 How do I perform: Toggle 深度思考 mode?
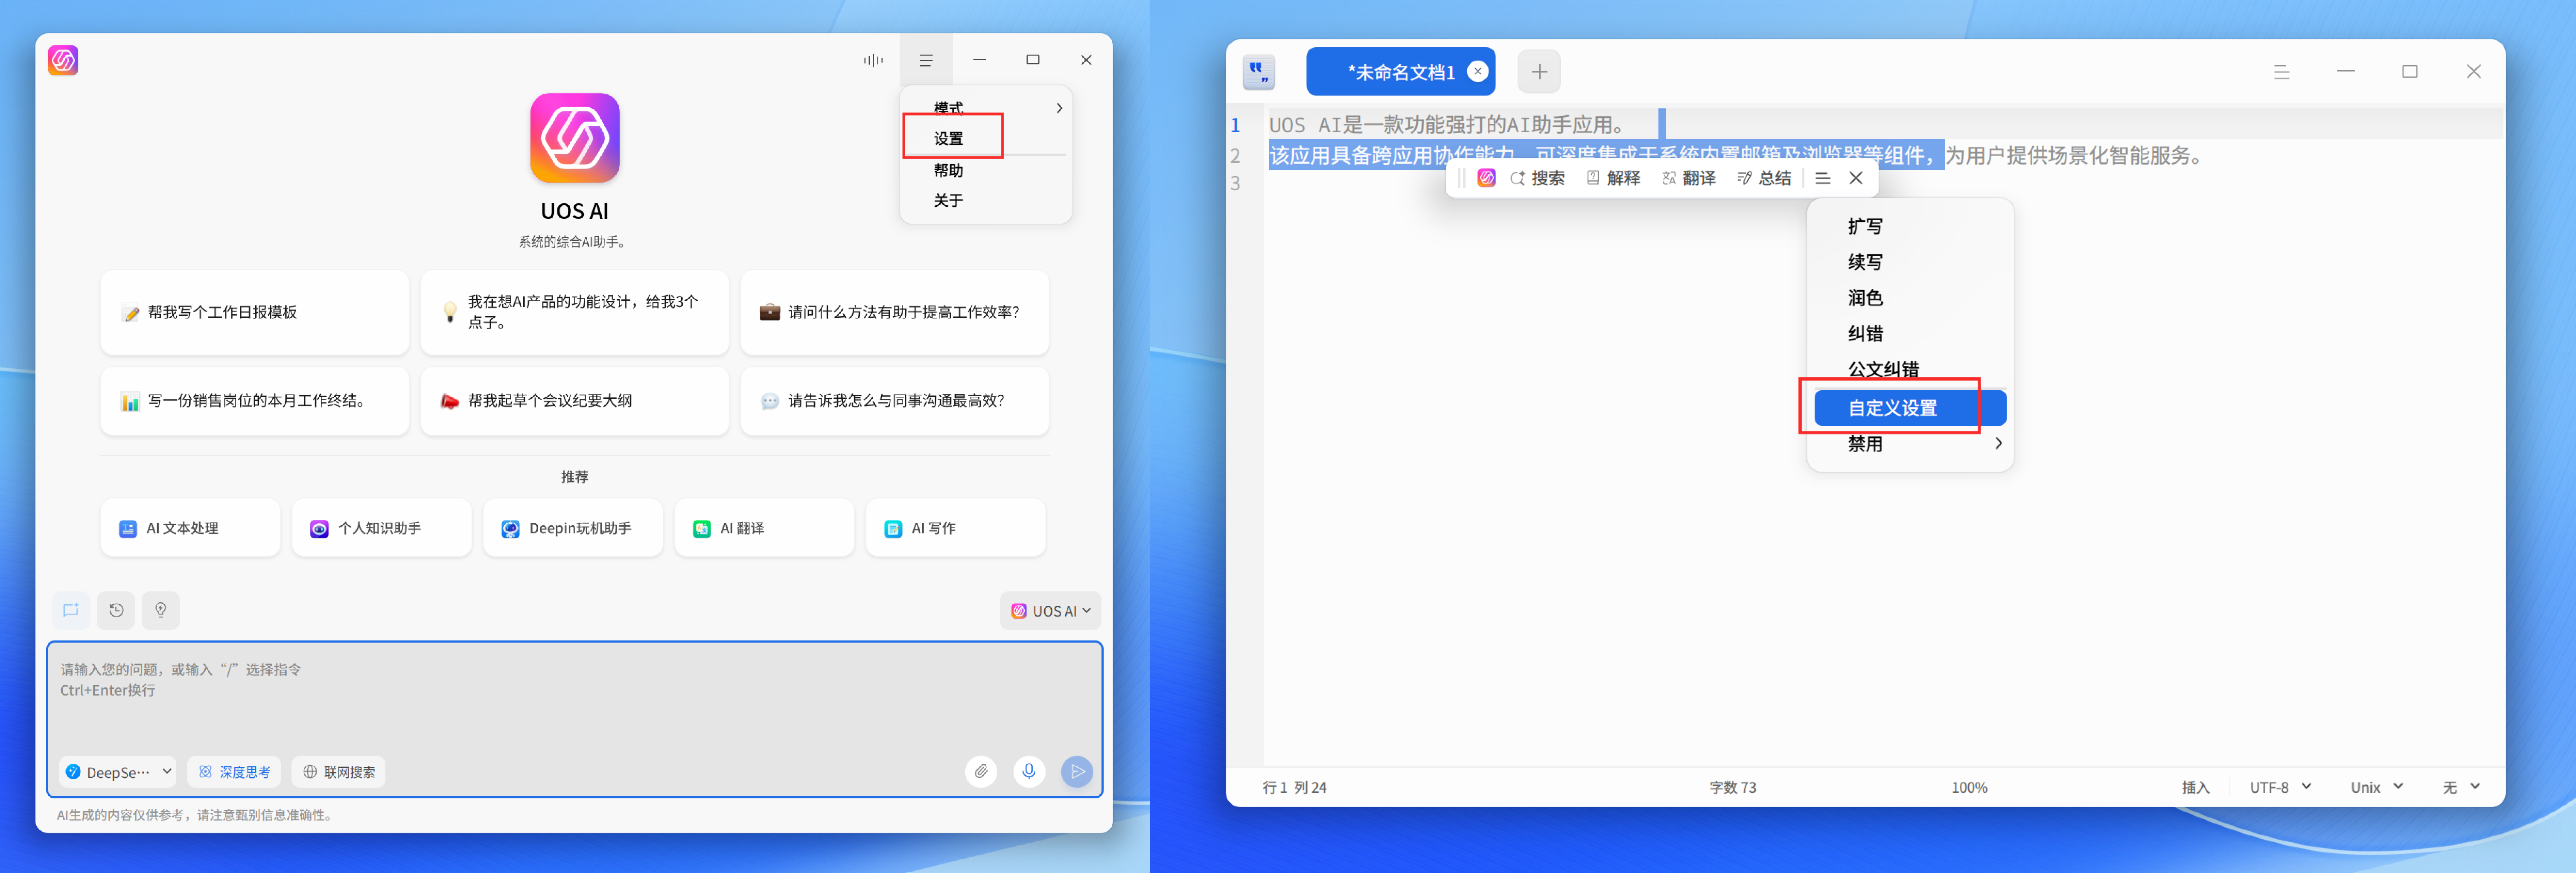coord(234,771)
